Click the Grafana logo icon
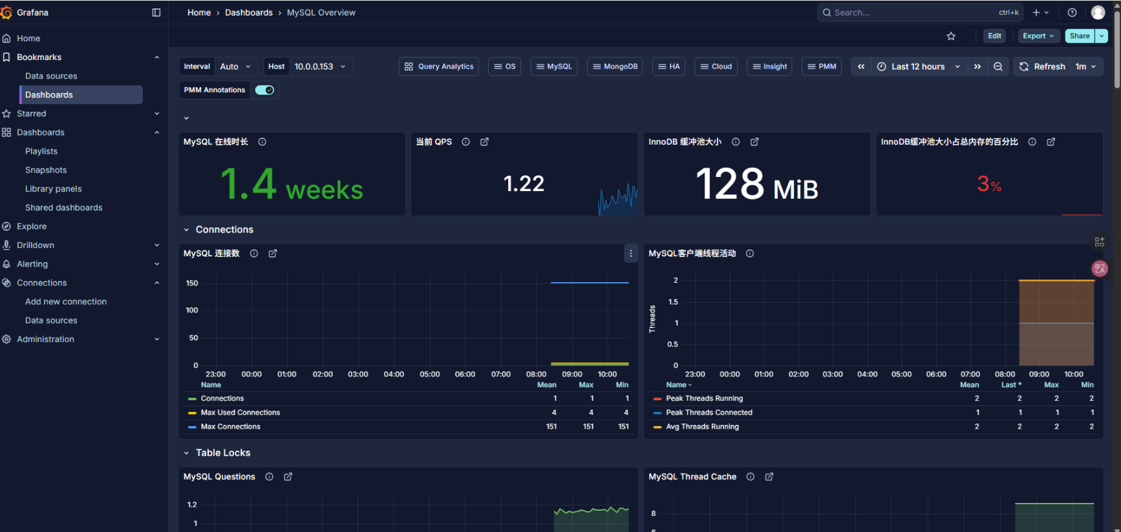 pos(6,12)
